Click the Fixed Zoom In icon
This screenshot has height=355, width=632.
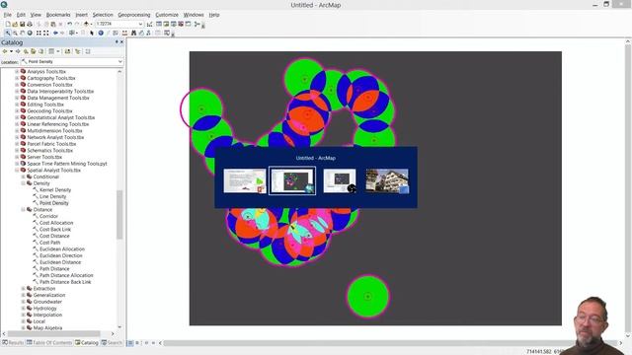(39, 33)
